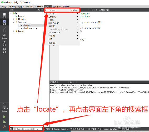Image resolution: width=149 pixels, height=132 pixels.
Task: Open the Code Pasting submenu
Action: tap(62, 23)
